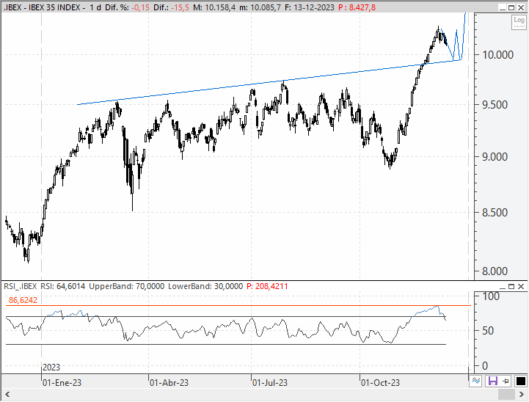Click the red 'P: 8.427,8' value
The height and width of the screenshot is (402, 529).
click(357, 7)
